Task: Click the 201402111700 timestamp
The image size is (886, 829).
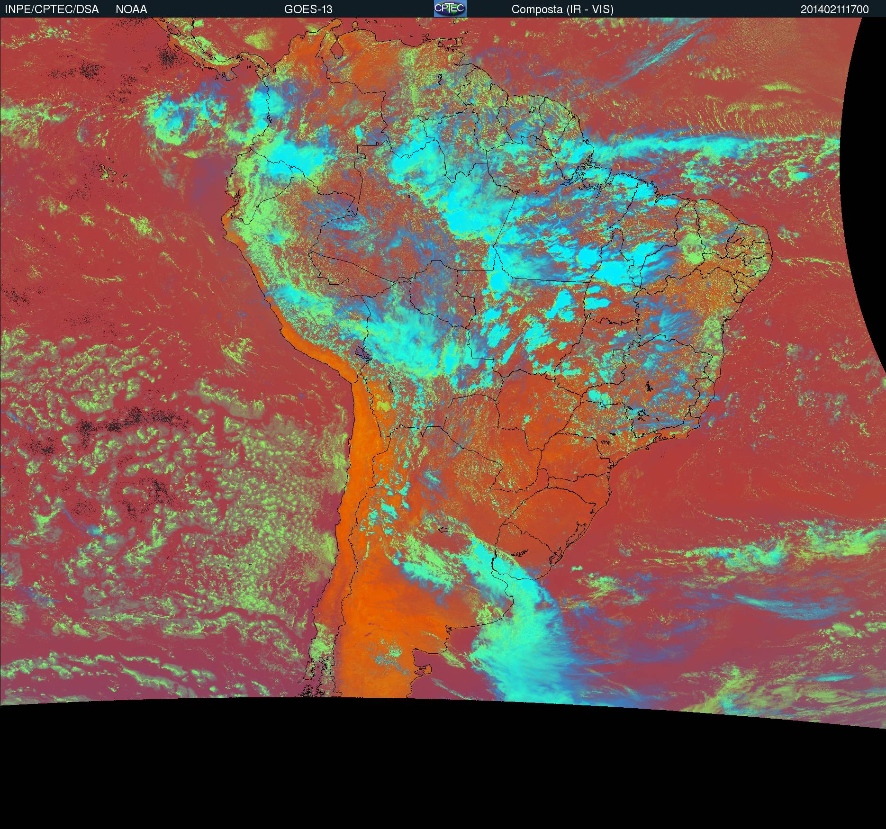Action: pos(834,9)
